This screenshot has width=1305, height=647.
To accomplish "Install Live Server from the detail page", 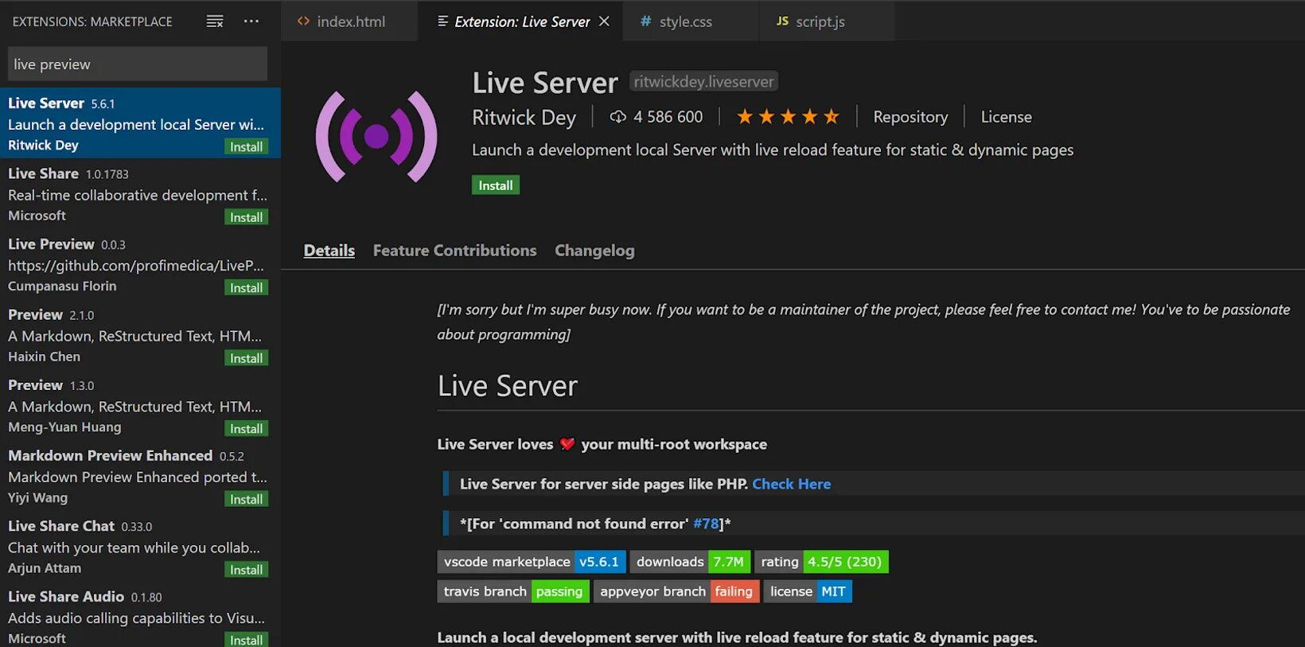I will (x=495, y=185).
